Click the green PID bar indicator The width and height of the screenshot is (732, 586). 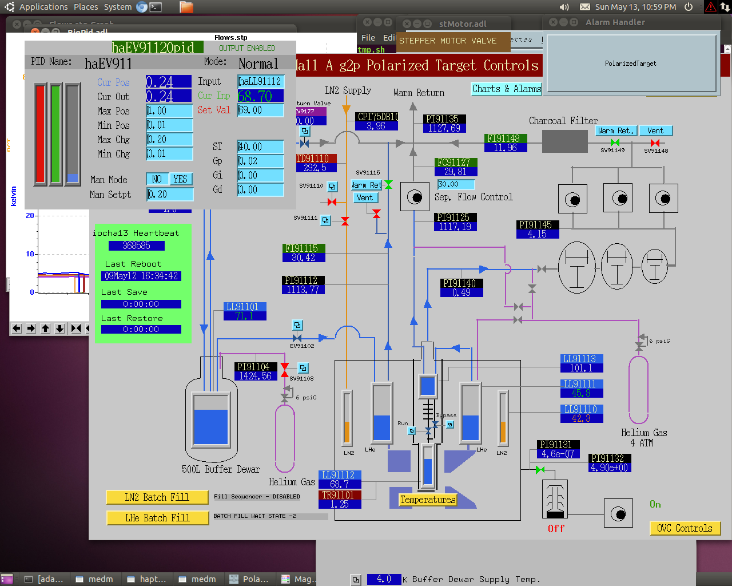click(55, 134)
